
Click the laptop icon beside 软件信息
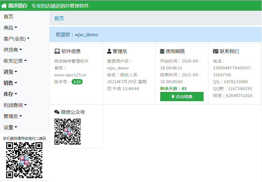pyautogui.click(x=57, y=51)
